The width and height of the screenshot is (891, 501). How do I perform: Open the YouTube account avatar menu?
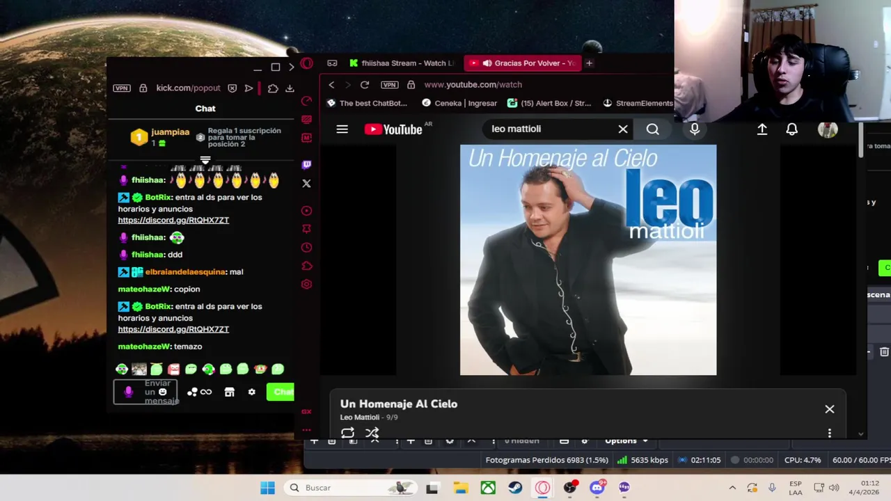click(x=828, y=129)
